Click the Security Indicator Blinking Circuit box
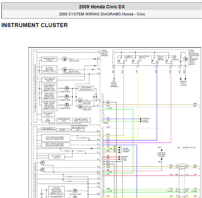The height and width of the screenshot is (198, 202). (49, 69)
